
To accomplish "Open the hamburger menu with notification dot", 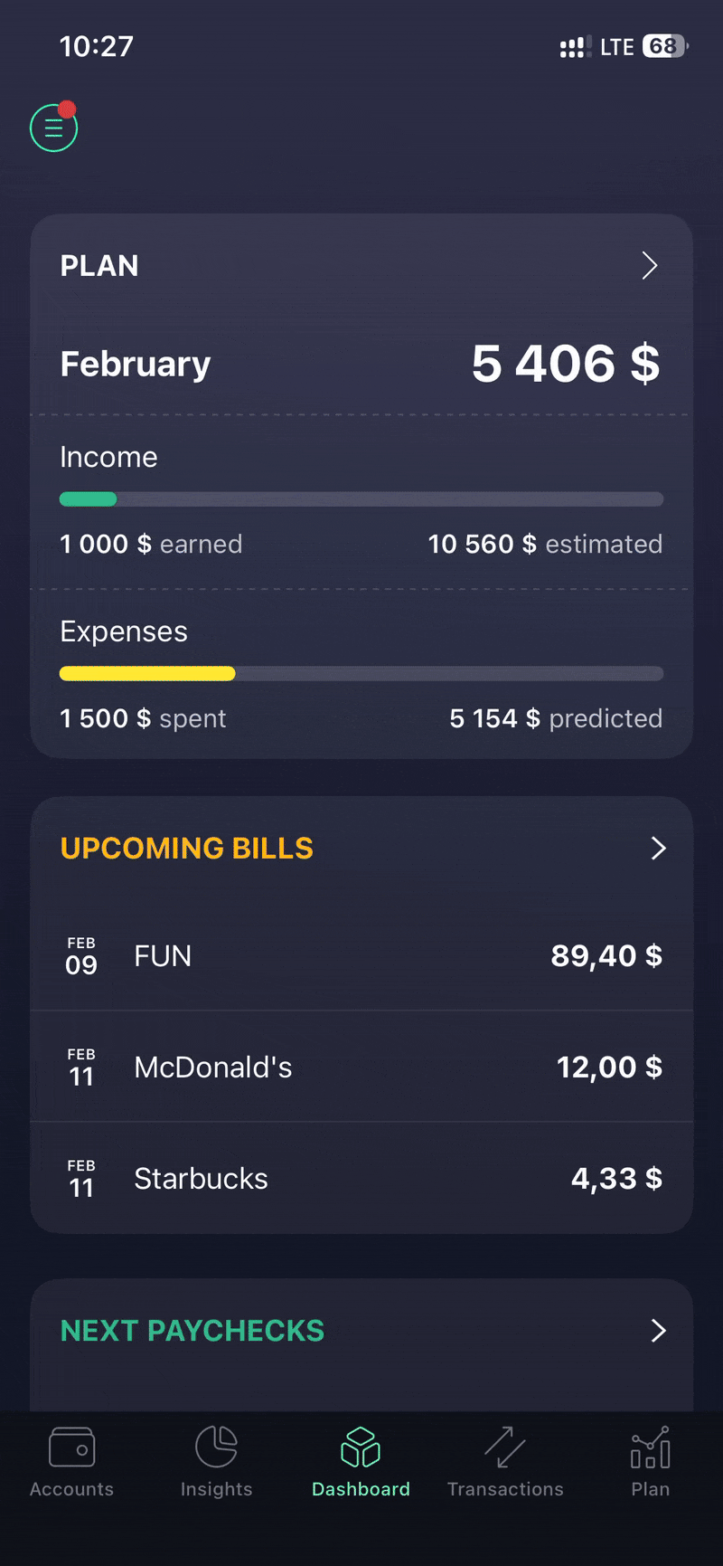I will coord(53,128).
